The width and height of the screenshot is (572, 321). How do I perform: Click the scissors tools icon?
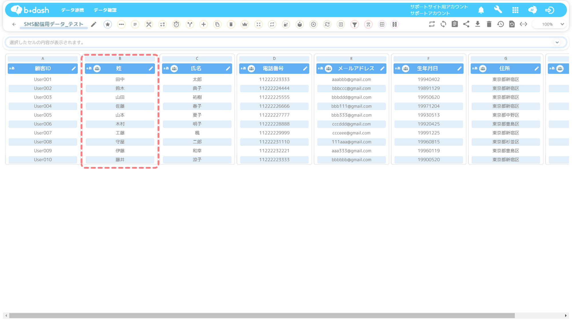pyautogui.click(x=149, y=25)
